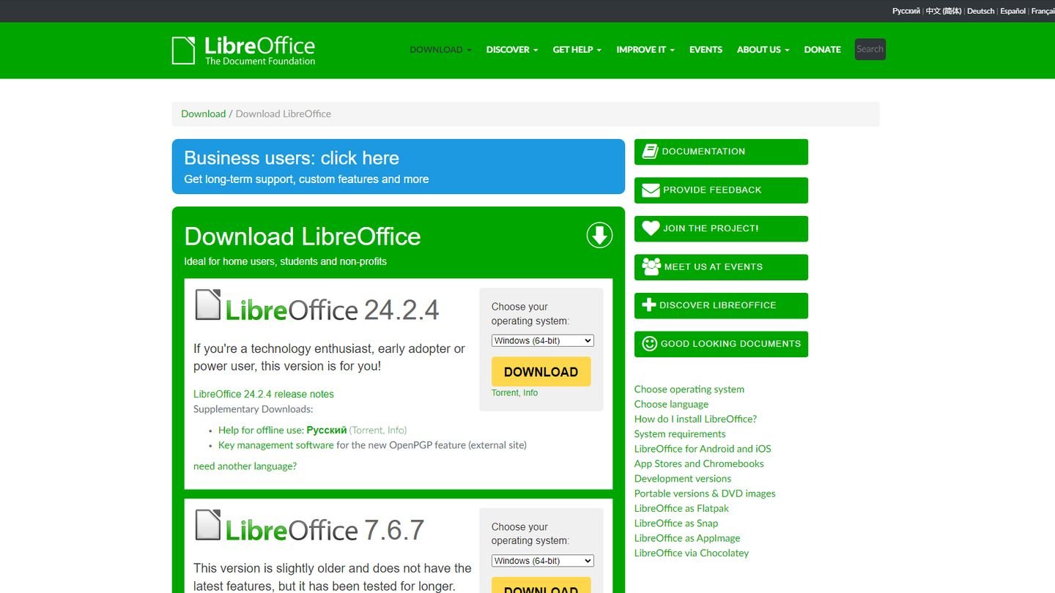
Task: Open How do I install LibreOffice link
Action: tap(695, 419)
